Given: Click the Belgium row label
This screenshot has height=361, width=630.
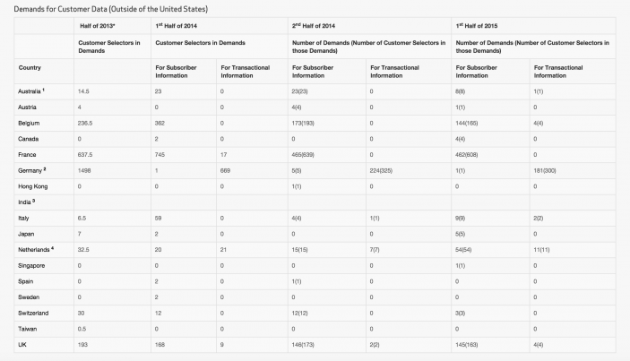Looking at the screenshot, I should coord(30,125).
